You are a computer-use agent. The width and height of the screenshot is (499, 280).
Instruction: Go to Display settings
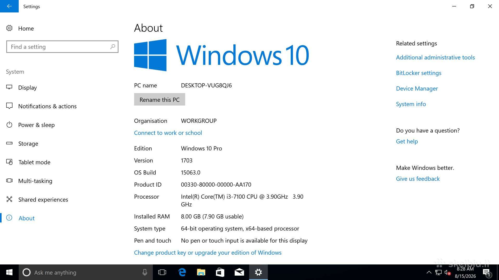27,88
